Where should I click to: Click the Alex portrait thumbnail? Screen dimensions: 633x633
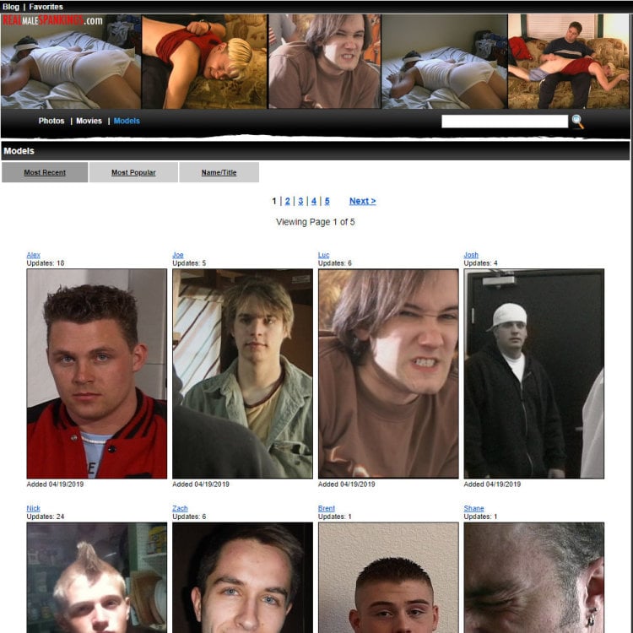point(97,374)
